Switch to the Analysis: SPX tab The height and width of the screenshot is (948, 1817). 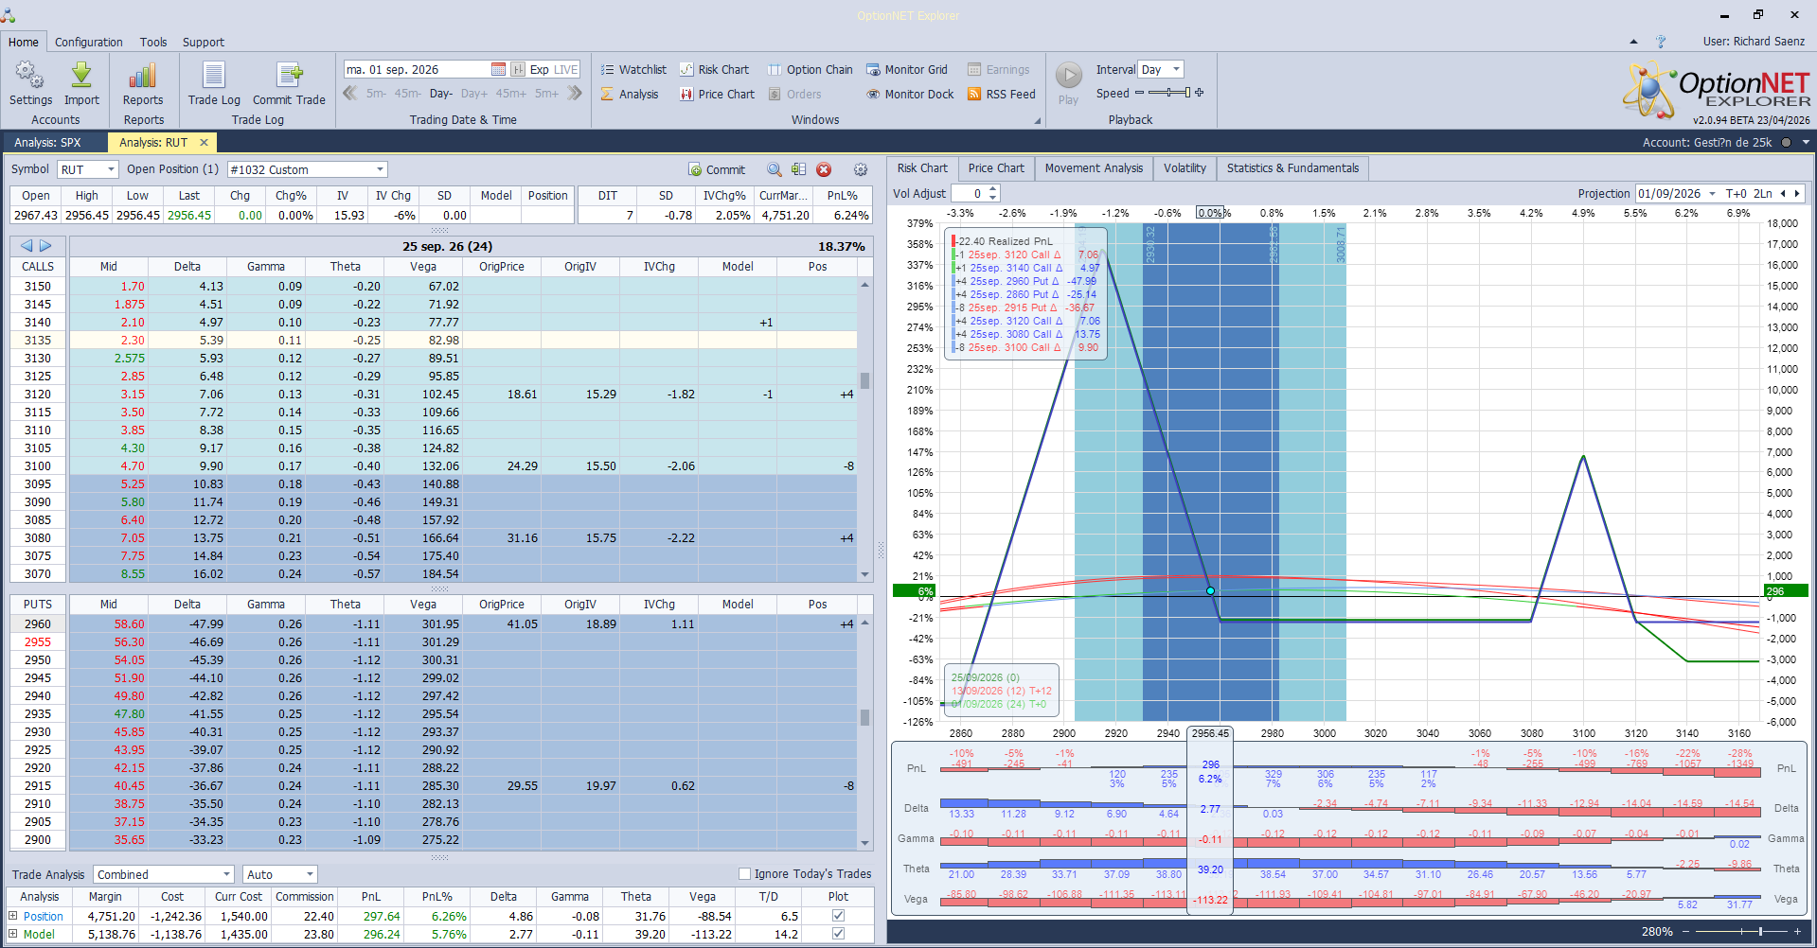[x=47, y=142]
